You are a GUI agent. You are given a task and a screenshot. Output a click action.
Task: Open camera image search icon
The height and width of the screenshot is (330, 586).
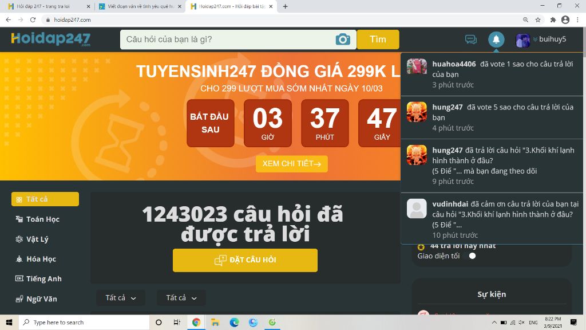click(343, 40)
